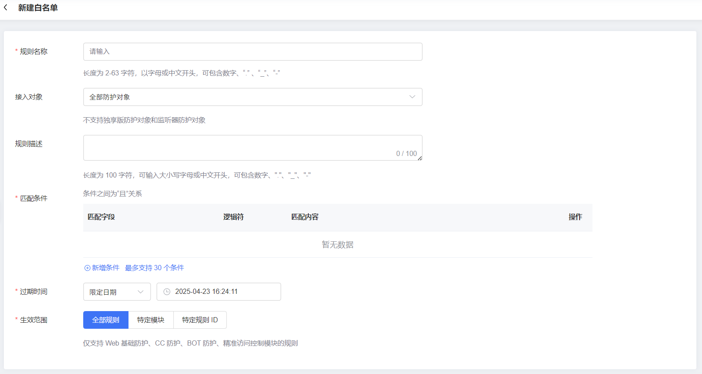Click the 新建白名单 page title
The image size is (702, 374).
38,8
